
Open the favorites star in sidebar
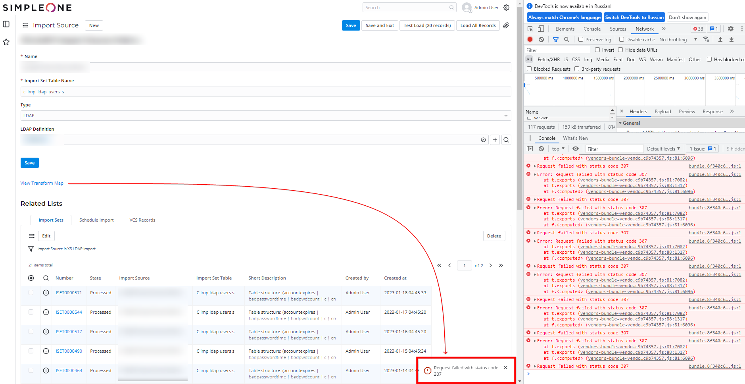(6, 42)
